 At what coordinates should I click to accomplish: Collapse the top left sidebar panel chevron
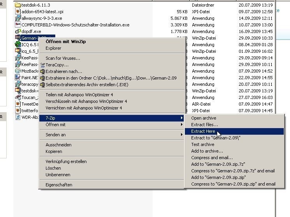click(1, 4)
